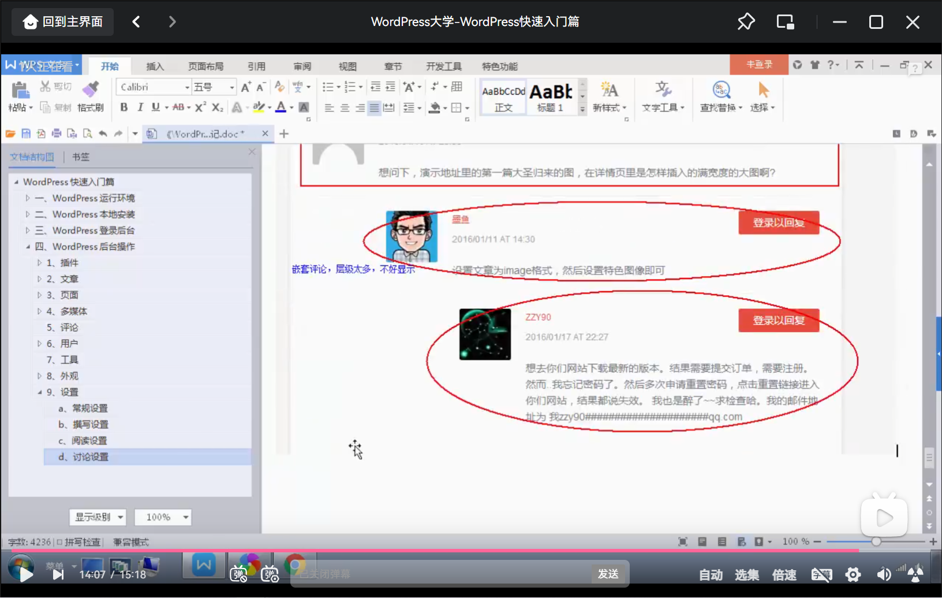Screen dimensions: 942x598
Task: Click the open folder icon in quick toolbar
Action: tap(10, 133)
